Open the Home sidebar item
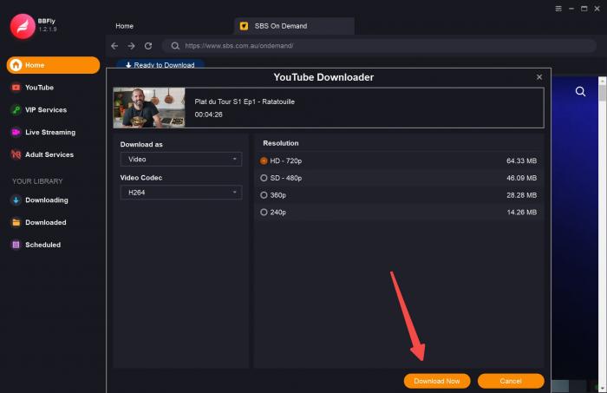The image size is (607, 393). [x=53, y=65]
